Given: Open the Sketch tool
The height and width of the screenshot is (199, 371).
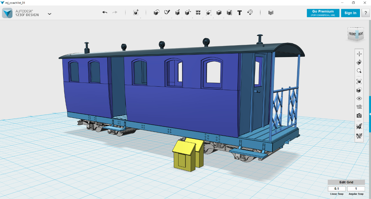Looking at the screenshot, I should (x=167, y=12).
